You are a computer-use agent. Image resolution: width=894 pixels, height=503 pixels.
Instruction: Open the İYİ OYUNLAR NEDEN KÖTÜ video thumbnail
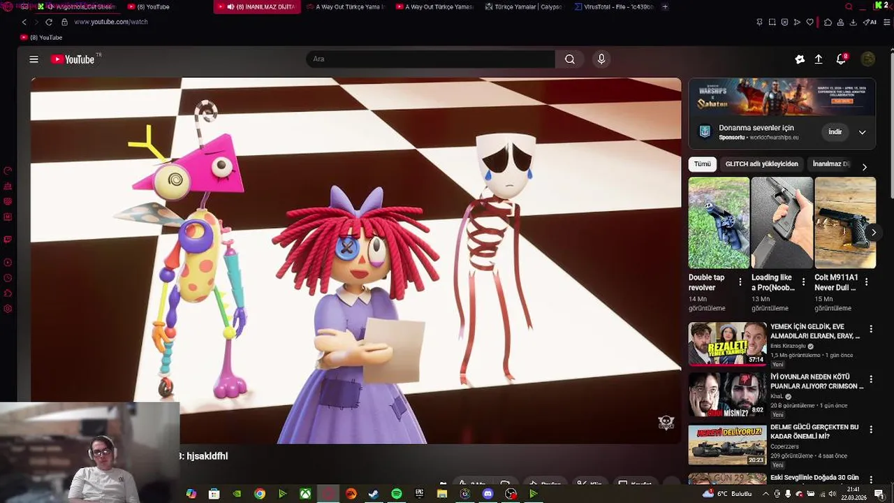[727, 394]
